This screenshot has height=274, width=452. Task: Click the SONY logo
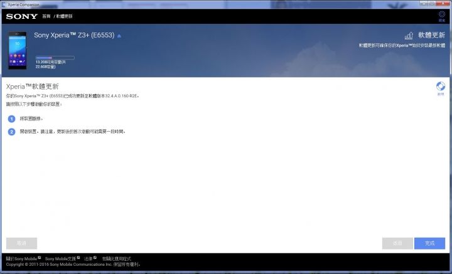coord(22,16)
